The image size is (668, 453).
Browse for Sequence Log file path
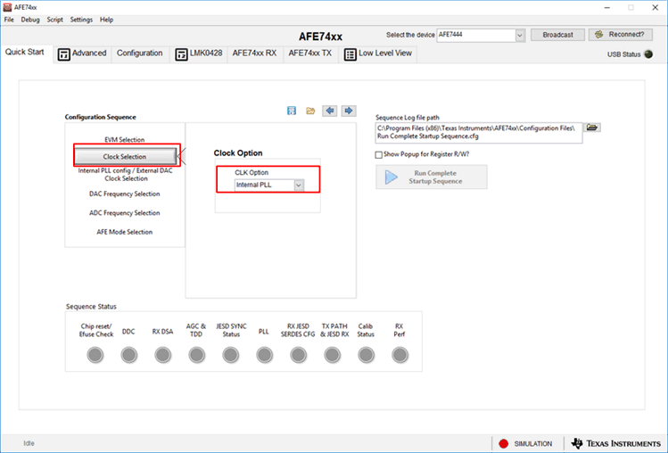click(592, 128)
